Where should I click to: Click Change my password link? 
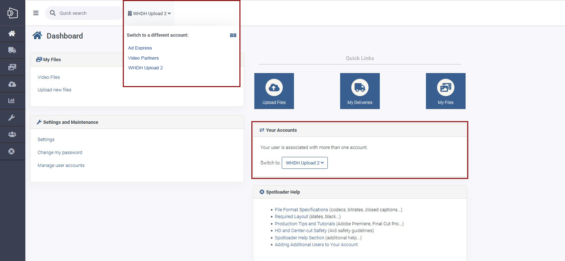(x=60, y=153)
